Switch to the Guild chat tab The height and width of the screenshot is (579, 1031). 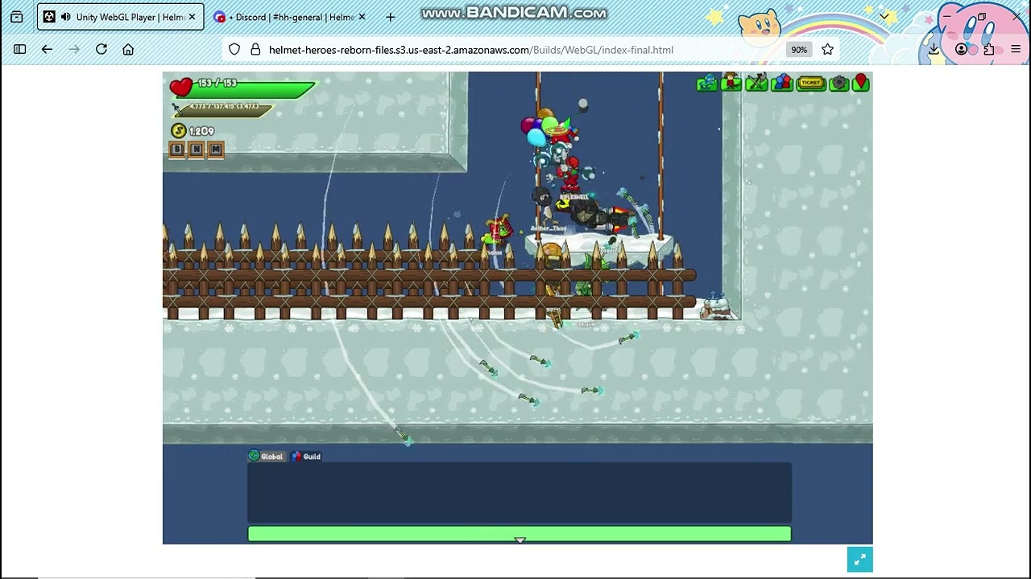pos(306,456)
